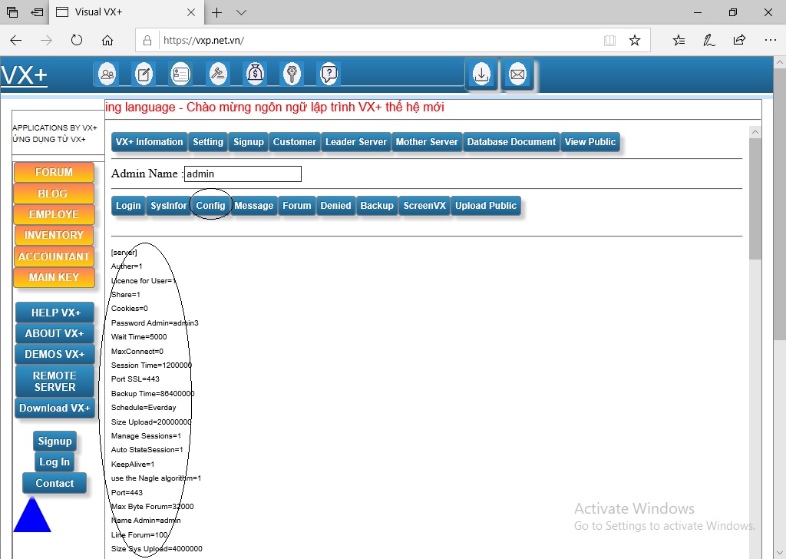Click the download tray icon

(481, 74)
